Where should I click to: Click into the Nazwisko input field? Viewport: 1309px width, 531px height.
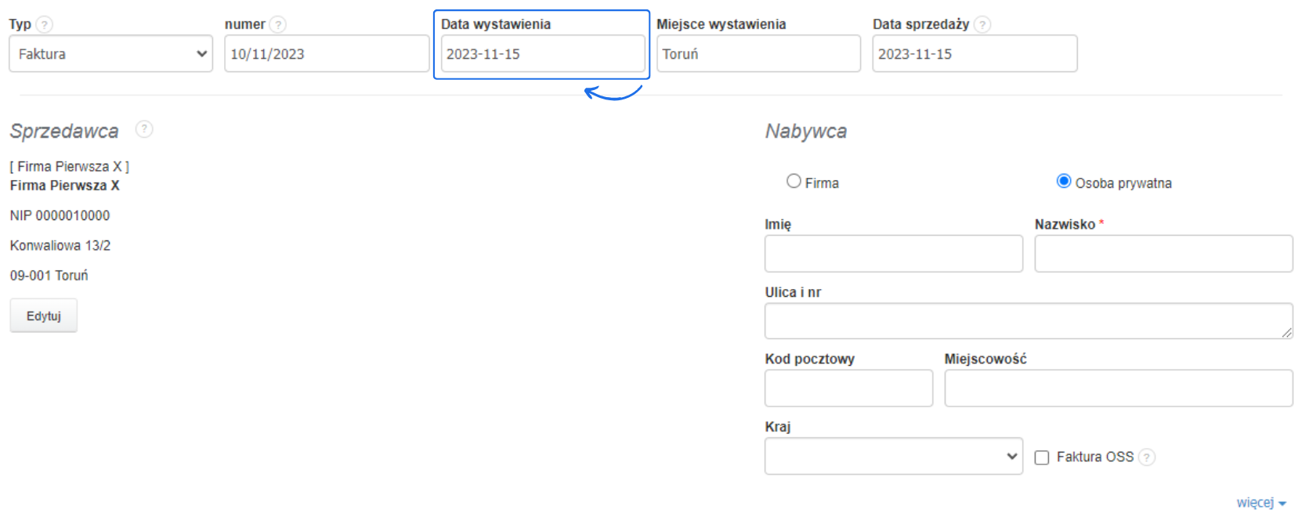pyautogui.click(x=1163, y=254)
